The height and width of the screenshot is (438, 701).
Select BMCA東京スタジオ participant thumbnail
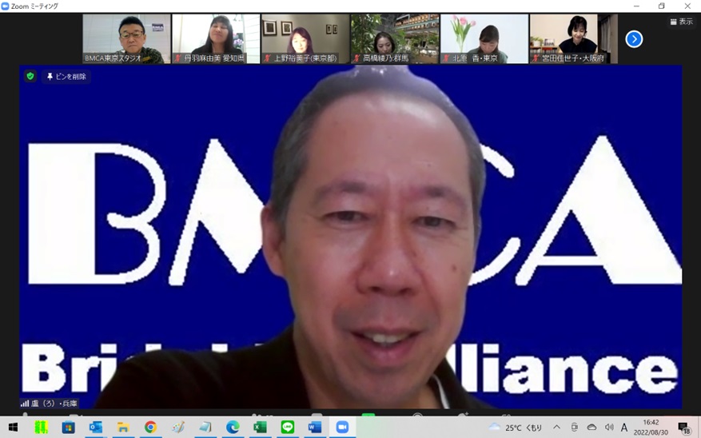click(126, 38)
